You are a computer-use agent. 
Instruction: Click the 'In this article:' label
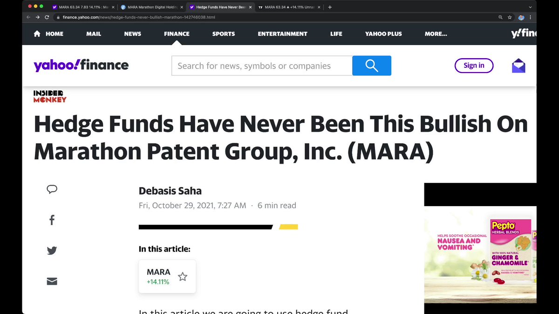click(x=164, y=249)
